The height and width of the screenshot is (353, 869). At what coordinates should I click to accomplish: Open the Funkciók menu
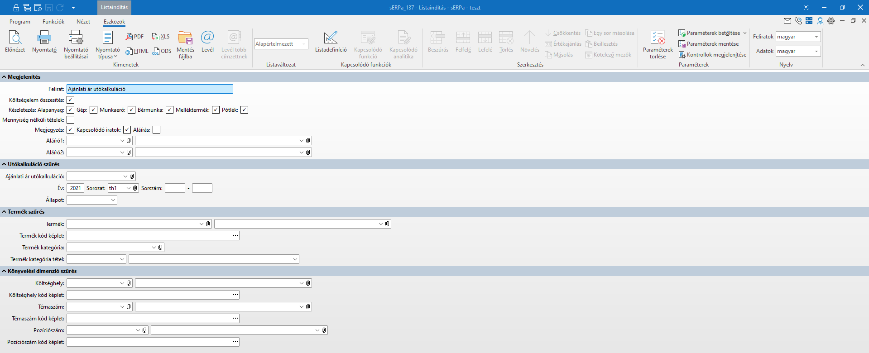tap(53, 22)
